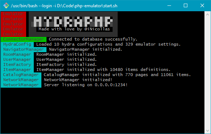Viewport: 211px width, 134px height.
Task: Click the Git Bash icon in title bar
Action: coord(6,6)
